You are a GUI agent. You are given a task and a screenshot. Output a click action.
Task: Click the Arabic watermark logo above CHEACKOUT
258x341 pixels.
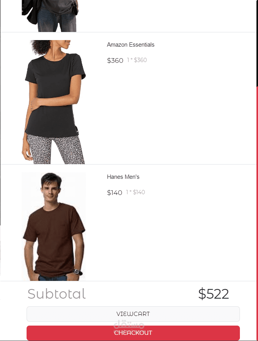click(x=129, y=324)
